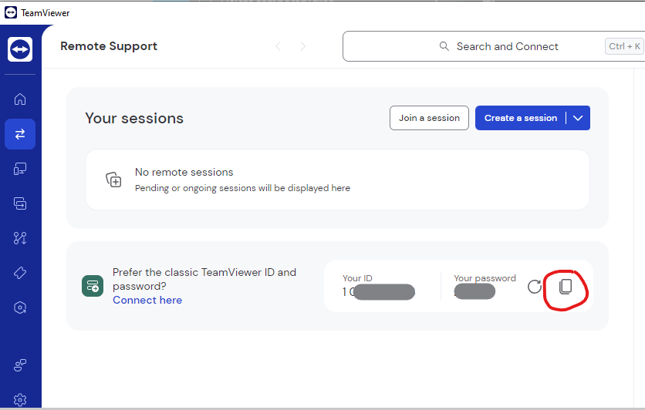Screen dimensions: 645x410
Task: Click the TeamViewer title bar app icon
Action: click(x=11, y=13)
